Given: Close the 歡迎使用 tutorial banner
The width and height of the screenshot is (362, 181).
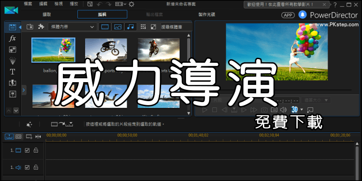Looking at the screenshot, I should click(x=324, y=5).
